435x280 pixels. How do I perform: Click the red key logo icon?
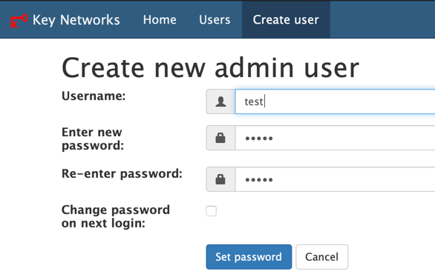tap(19, 21)
